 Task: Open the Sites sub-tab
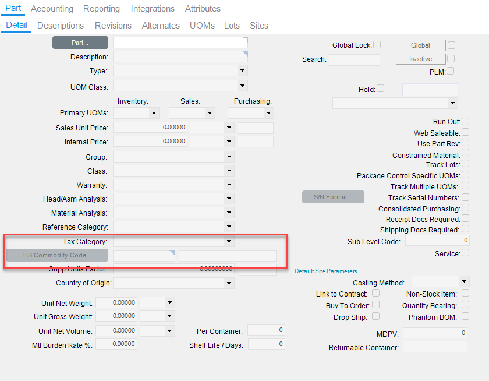[x=259, y=26]
